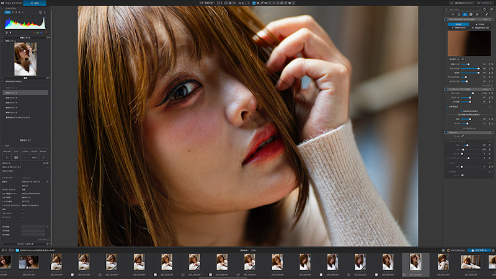The width and height of the screenshot is (496, 279).
Task: Open the effects fx category icon
Action: tap(477, 14)
